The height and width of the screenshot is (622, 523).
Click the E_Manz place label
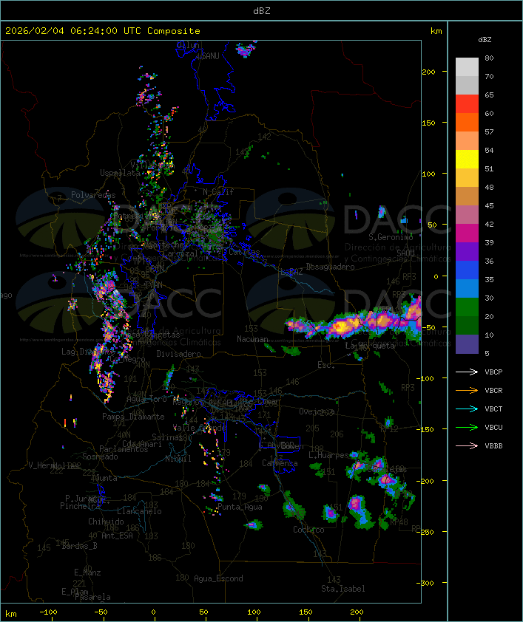(x=87, y=573)
